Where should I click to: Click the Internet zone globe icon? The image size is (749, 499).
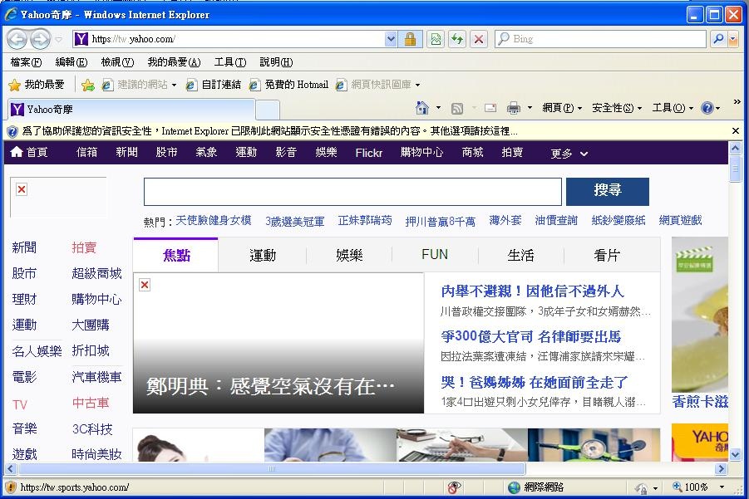point(514,487)
